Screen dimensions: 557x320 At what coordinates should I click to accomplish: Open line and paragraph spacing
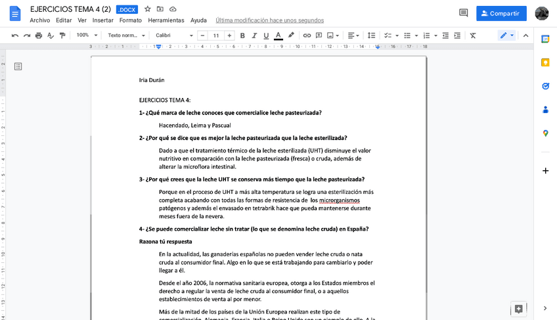[x=371, y=35]
